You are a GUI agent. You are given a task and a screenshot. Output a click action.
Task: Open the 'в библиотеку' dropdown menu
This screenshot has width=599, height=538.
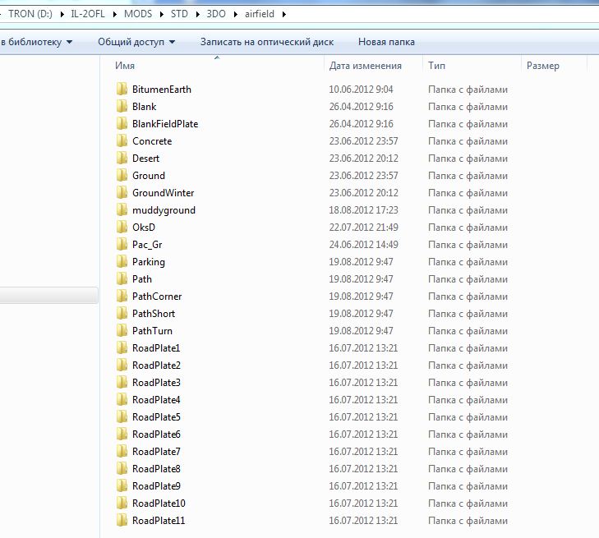point(37,42)
